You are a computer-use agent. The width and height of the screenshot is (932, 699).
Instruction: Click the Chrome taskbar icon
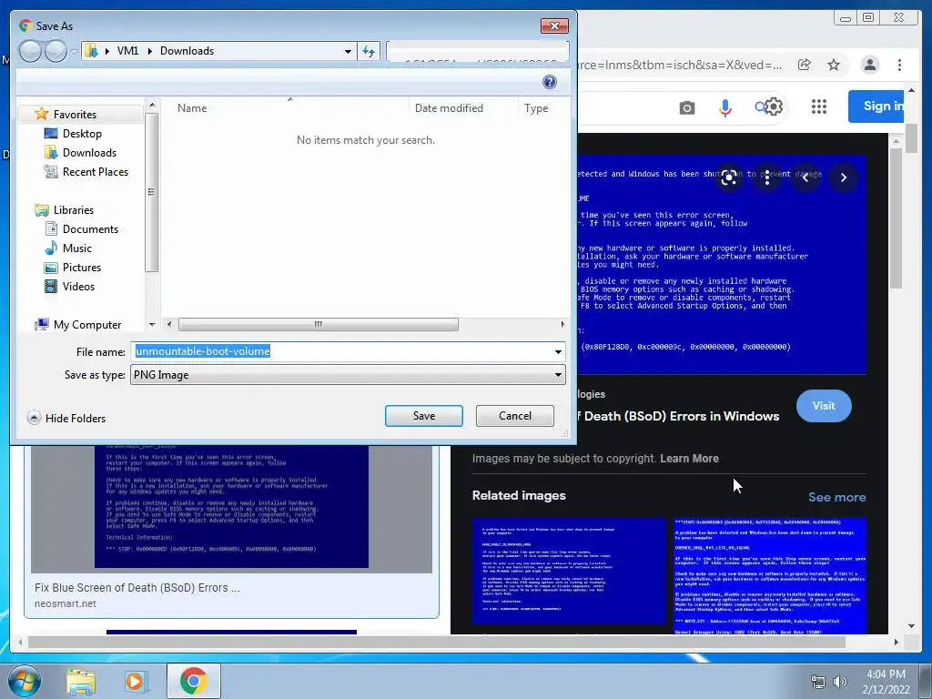tap(193, 681)
